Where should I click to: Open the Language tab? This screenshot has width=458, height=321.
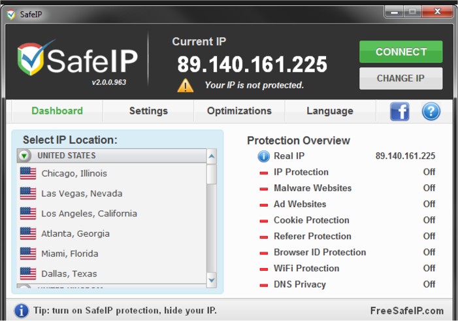tap(330, 110)
